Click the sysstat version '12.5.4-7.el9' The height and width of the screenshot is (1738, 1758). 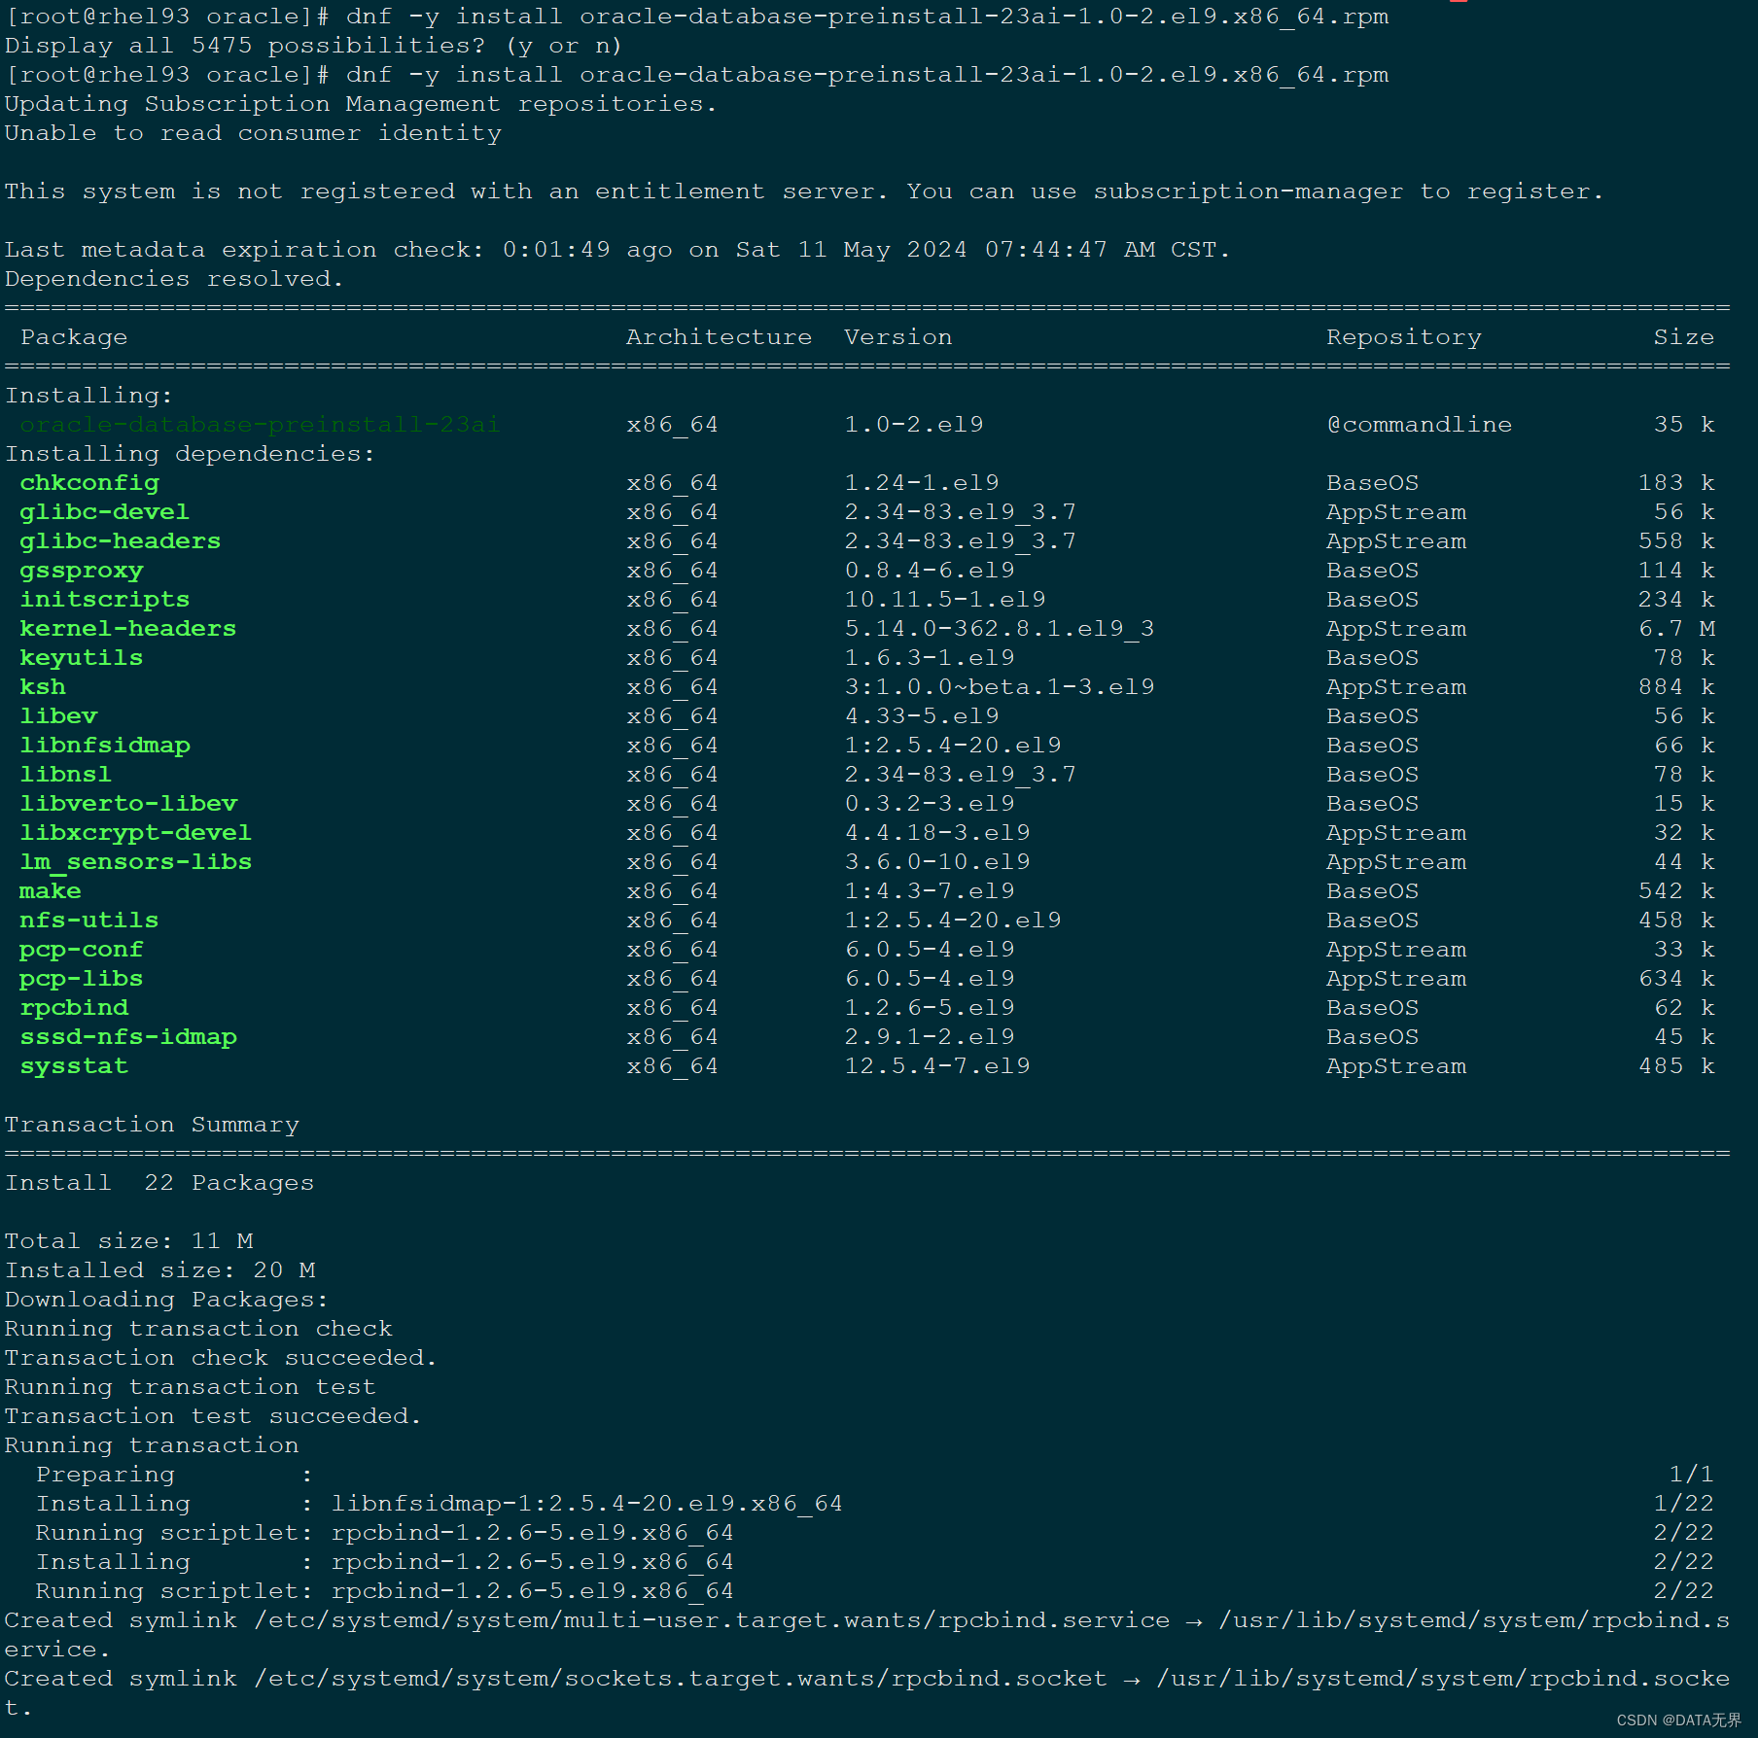936,1066
